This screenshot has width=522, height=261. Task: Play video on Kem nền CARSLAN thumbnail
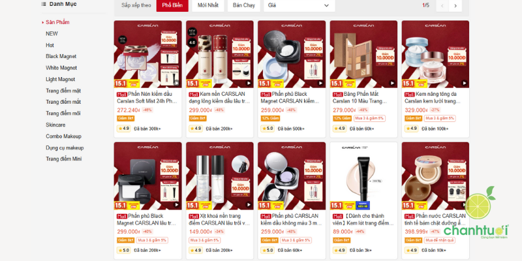pos(249,83)
